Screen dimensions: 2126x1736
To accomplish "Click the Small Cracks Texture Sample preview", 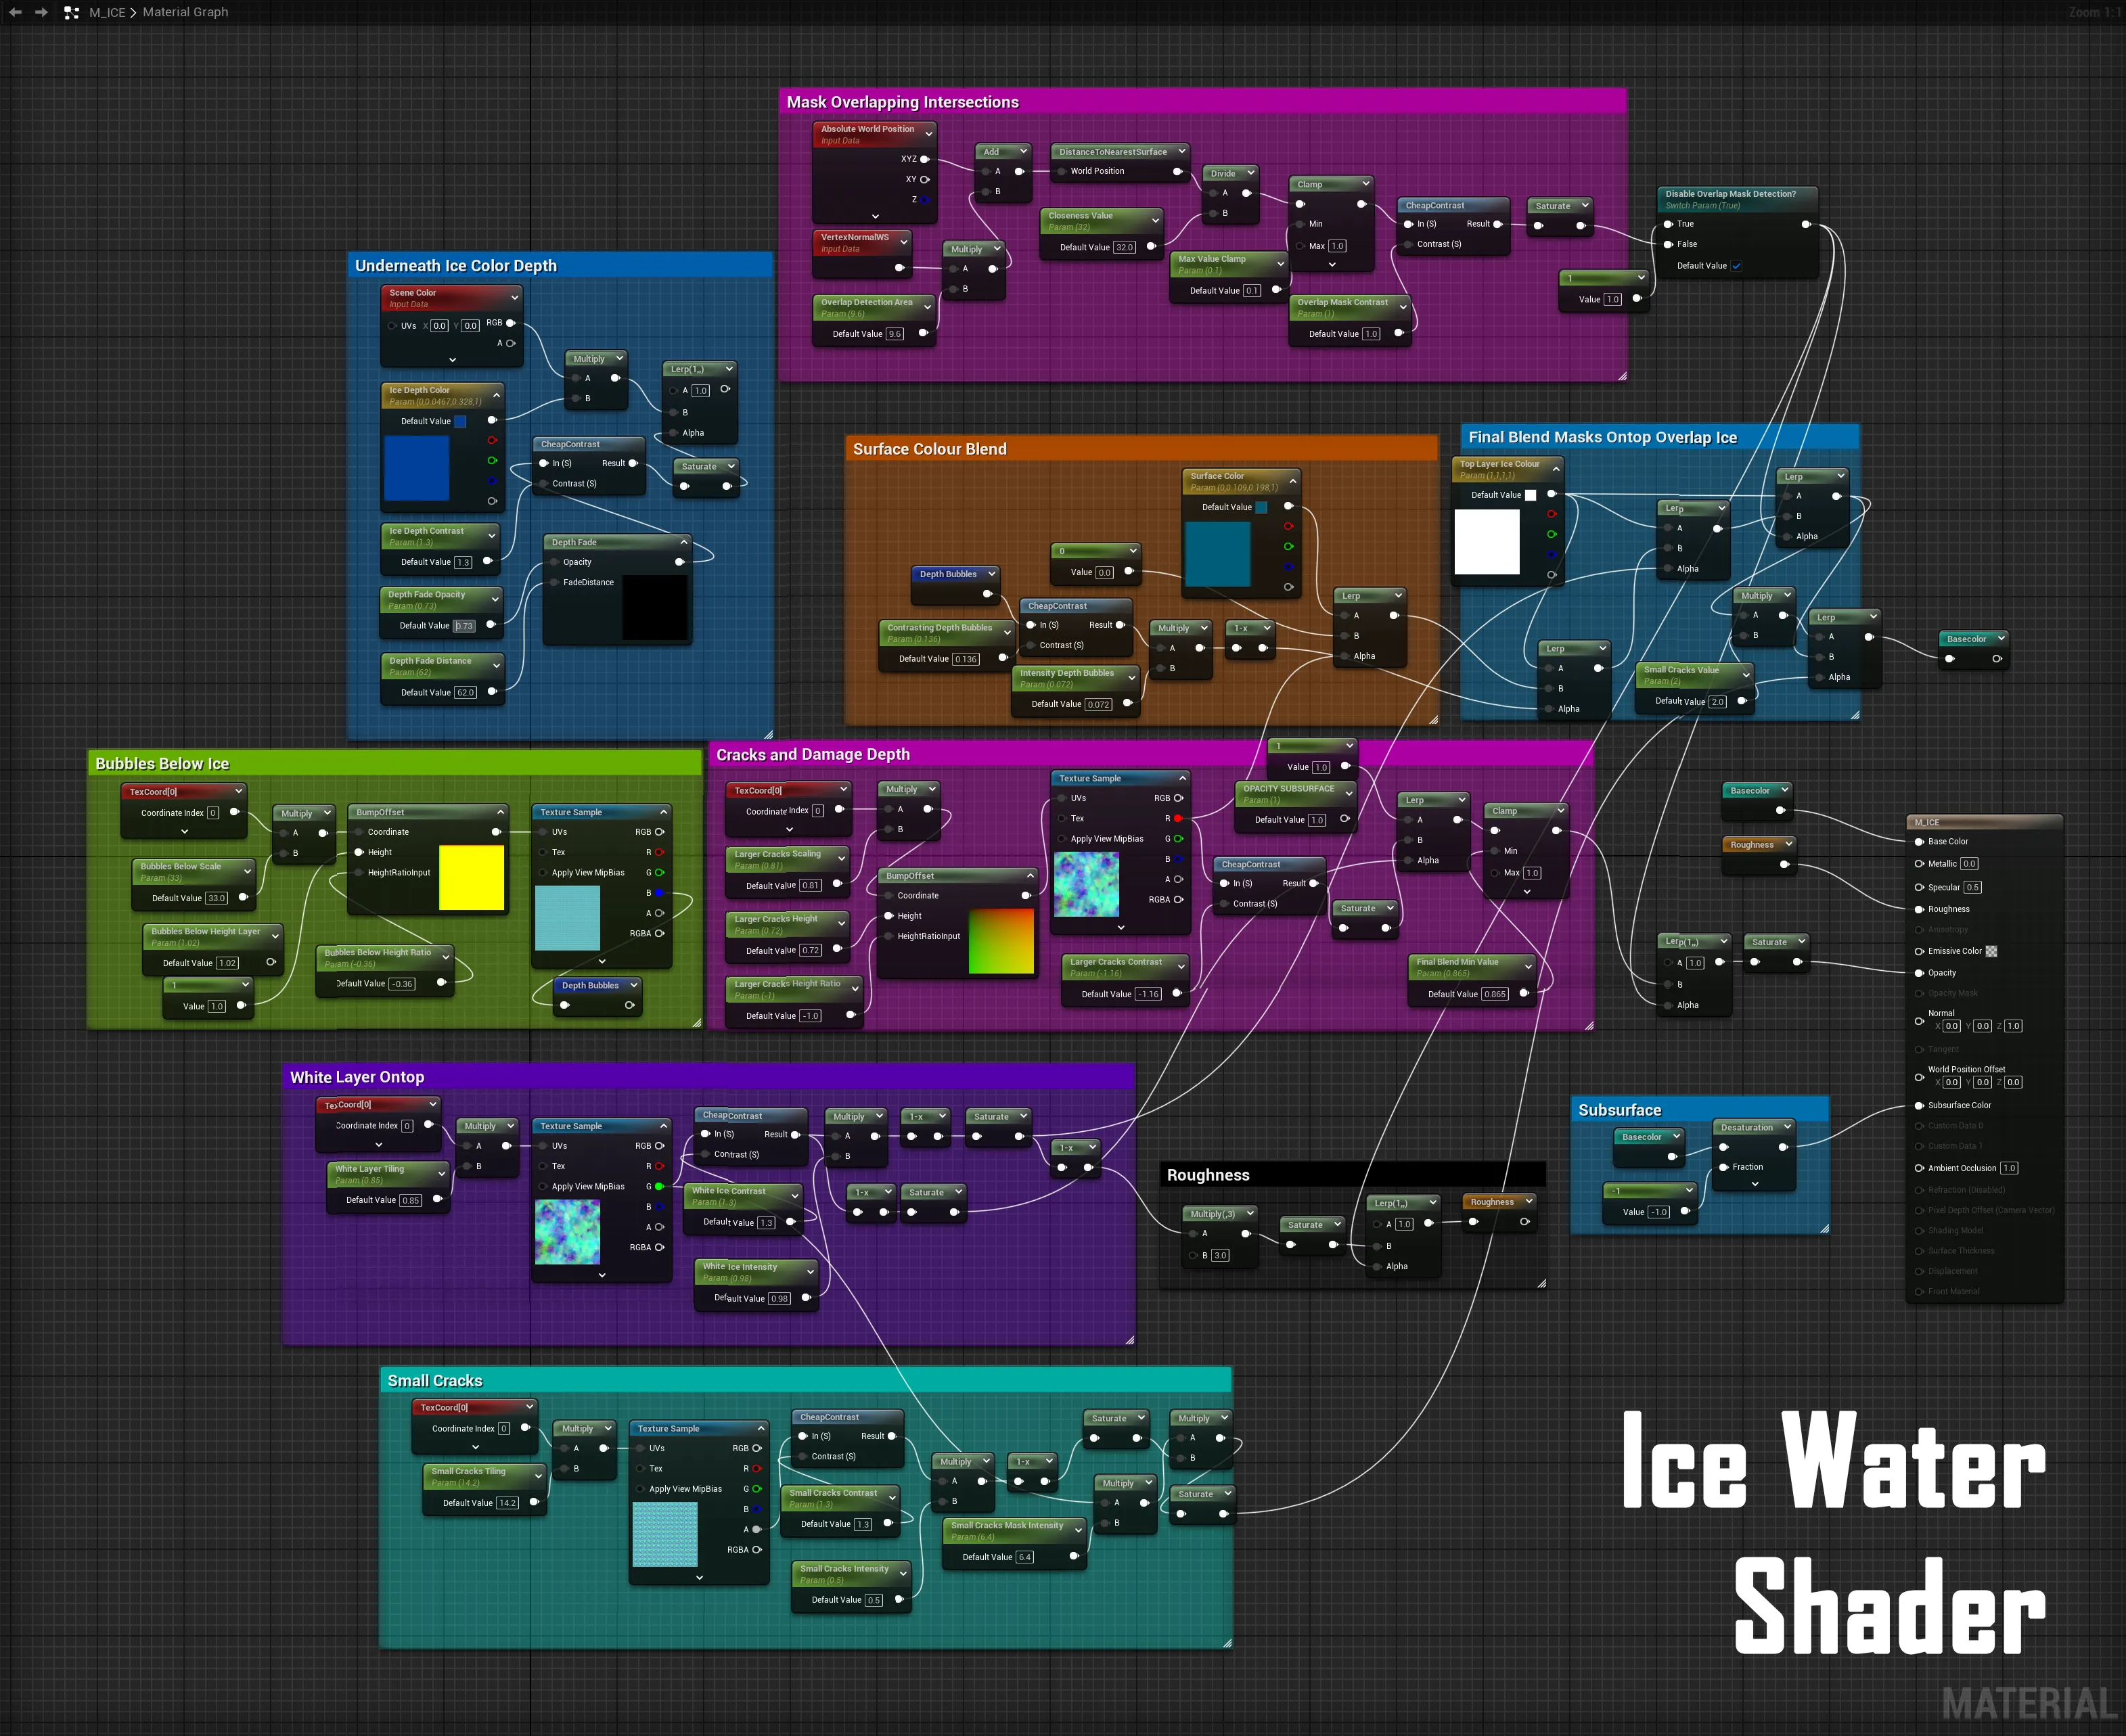I will point(665,1534).
